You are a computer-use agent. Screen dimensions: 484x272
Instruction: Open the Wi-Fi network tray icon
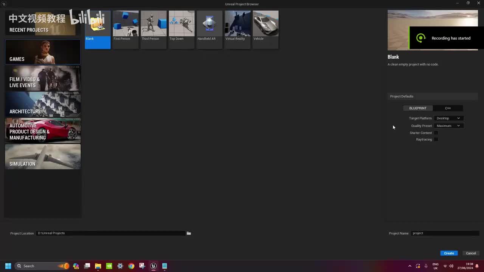445,266
